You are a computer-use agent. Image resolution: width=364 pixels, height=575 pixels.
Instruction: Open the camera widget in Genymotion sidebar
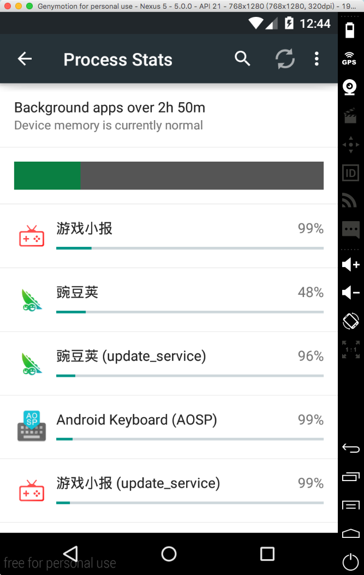pyautogui.click(x=350, y=87)
